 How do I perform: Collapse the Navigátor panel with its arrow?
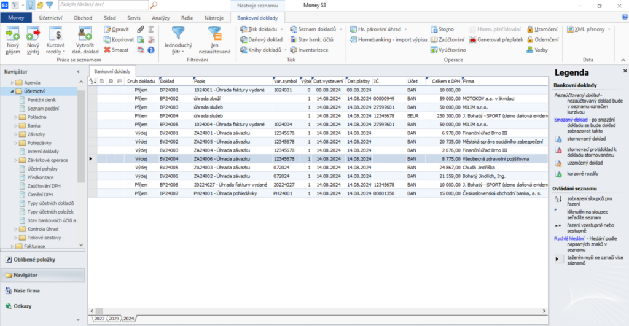click(78, 72)
